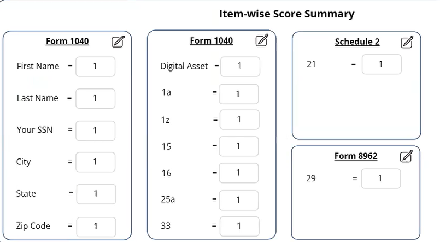Click the score box for line 15
The image size is (440, 242).
(x=239, y=146)
